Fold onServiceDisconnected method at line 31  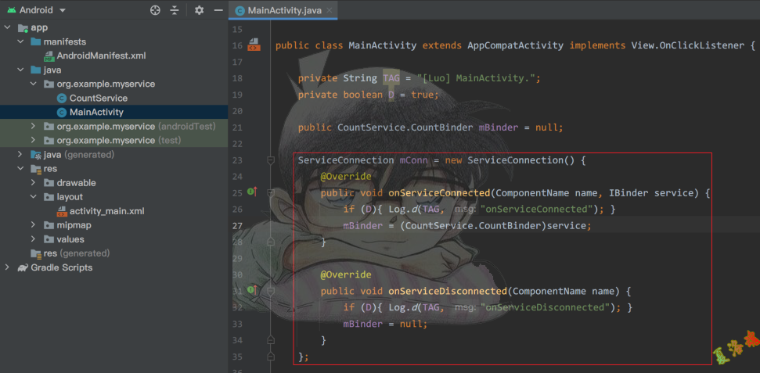coord(271,291)
